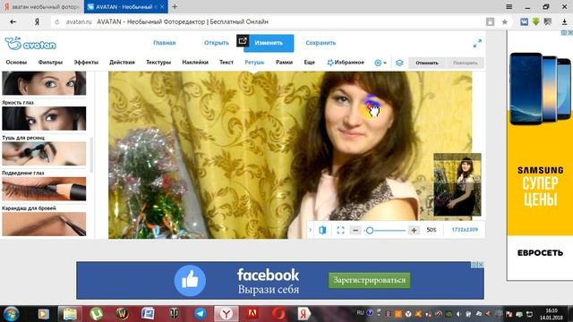Open the Фильтры tab
This screenshot has height=322, width=573.
pos(50,63)
